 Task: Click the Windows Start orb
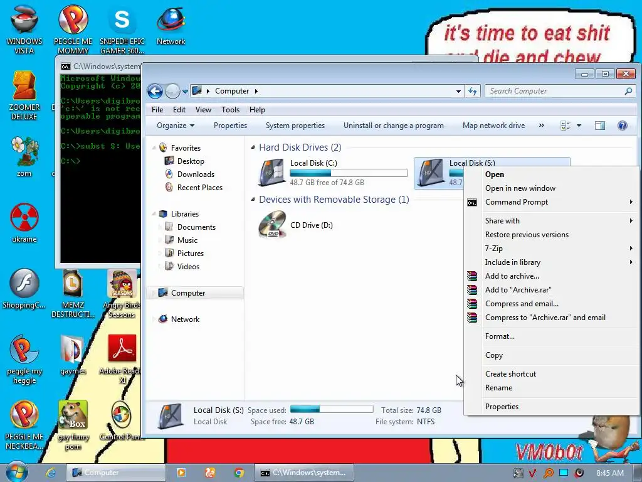point(16,472)
